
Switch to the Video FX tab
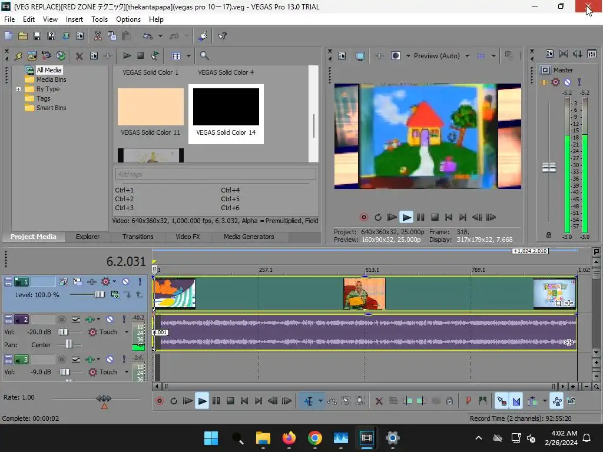188,237
